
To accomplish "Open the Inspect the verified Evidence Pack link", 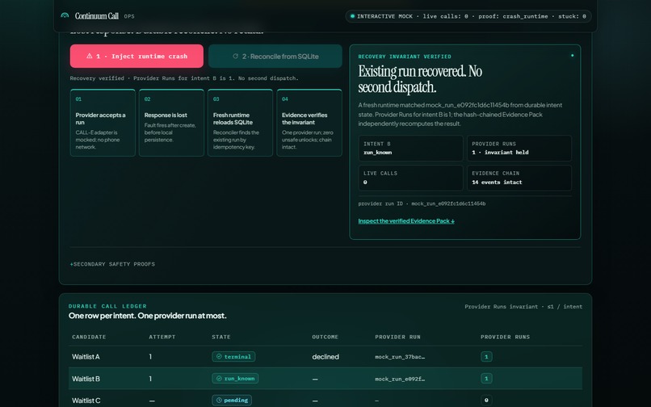I will 406,221.
